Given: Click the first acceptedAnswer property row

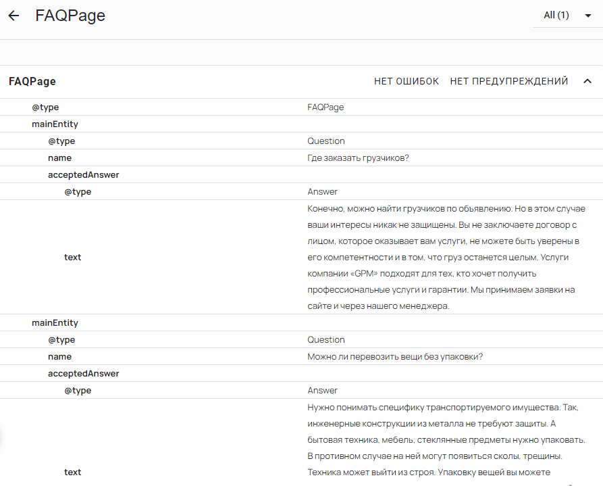Looking at the screenshot, I should (83, 174).
